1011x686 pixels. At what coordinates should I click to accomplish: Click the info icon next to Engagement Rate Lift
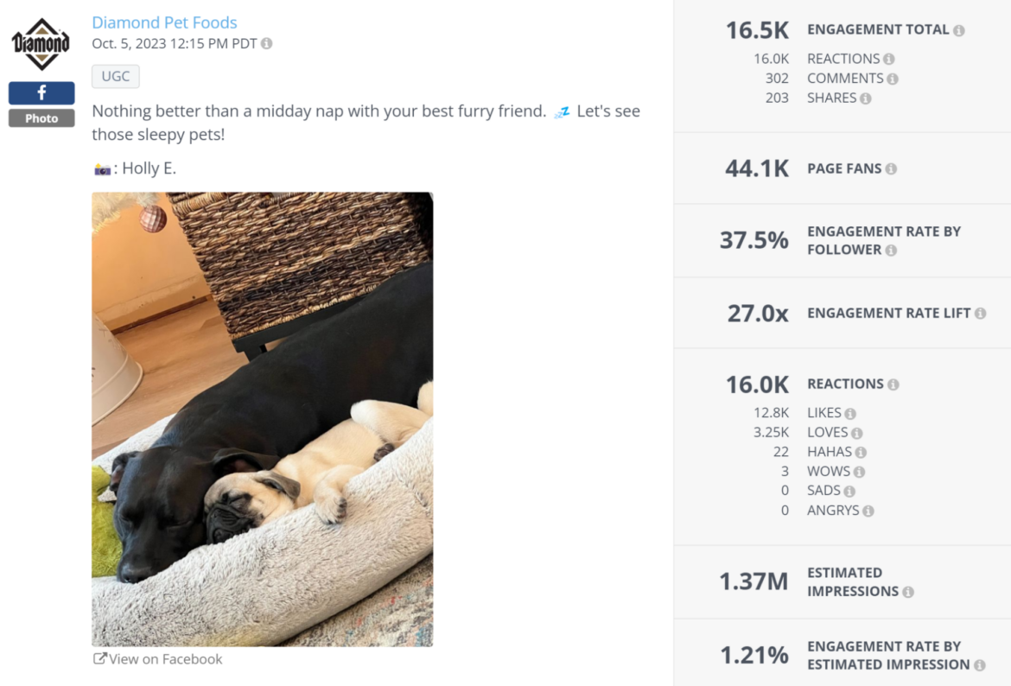[x=980, y=313]
